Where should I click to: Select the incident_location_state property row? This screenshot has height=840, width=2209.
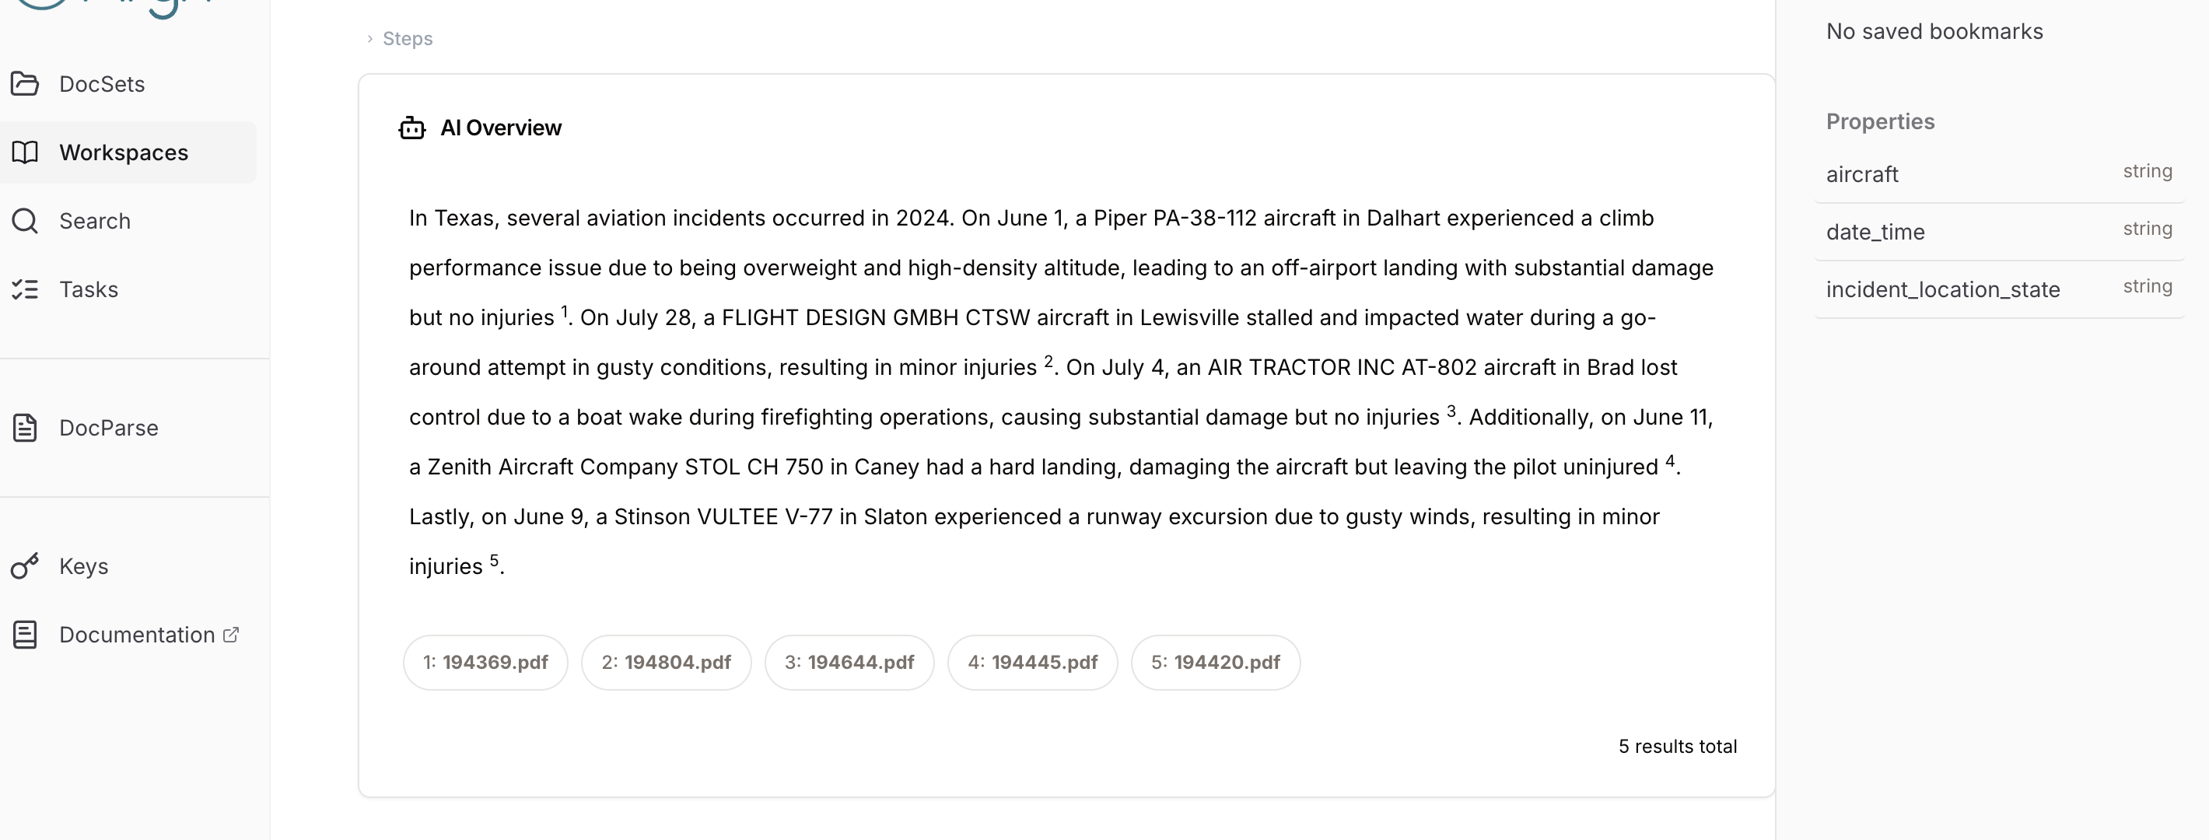pos(1999,289)
